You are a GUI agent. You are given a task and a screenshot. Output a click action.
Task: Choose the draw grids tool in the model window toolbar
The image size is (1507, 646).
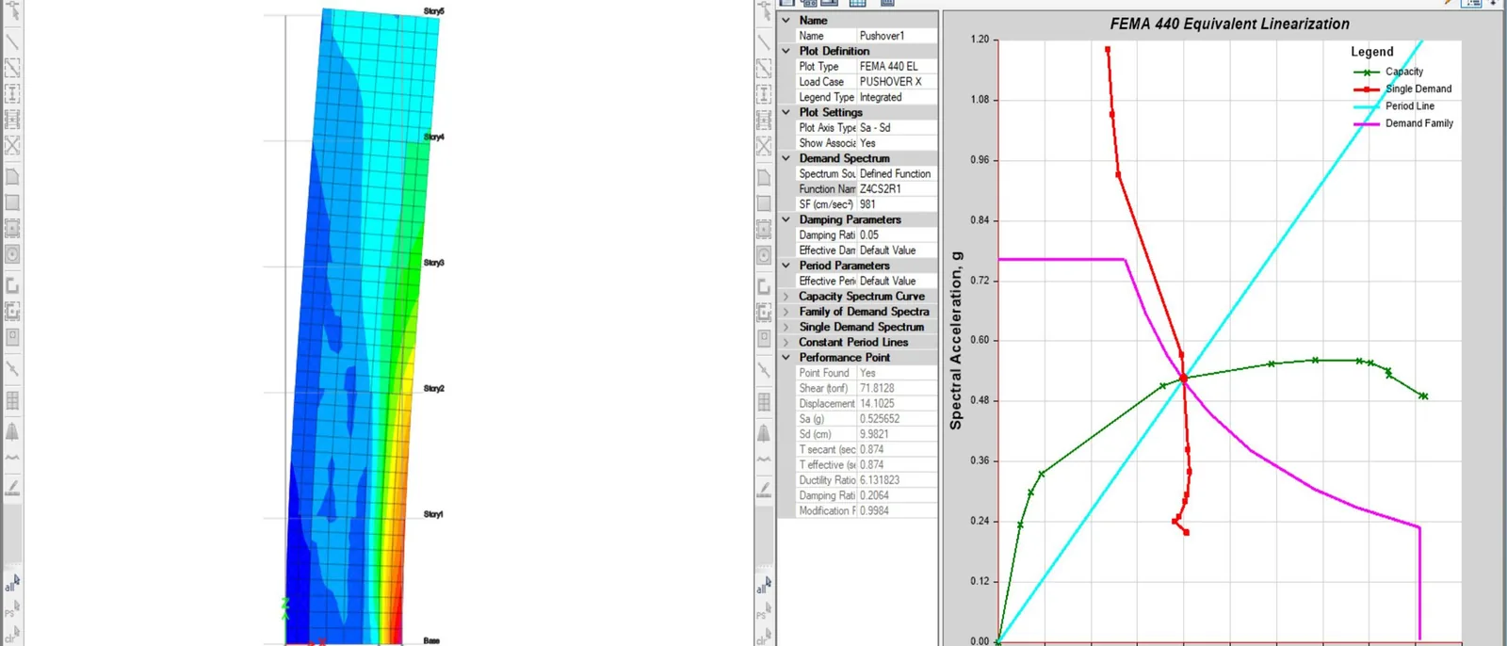point(12,401)
